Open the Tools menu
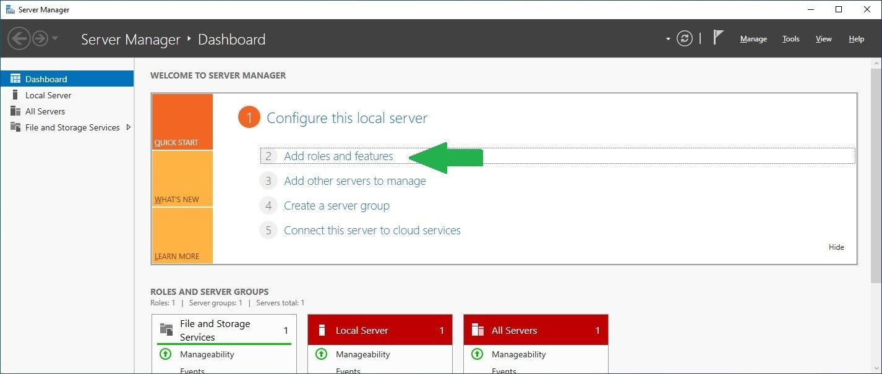The image size is (882, 374). [791, 39]
